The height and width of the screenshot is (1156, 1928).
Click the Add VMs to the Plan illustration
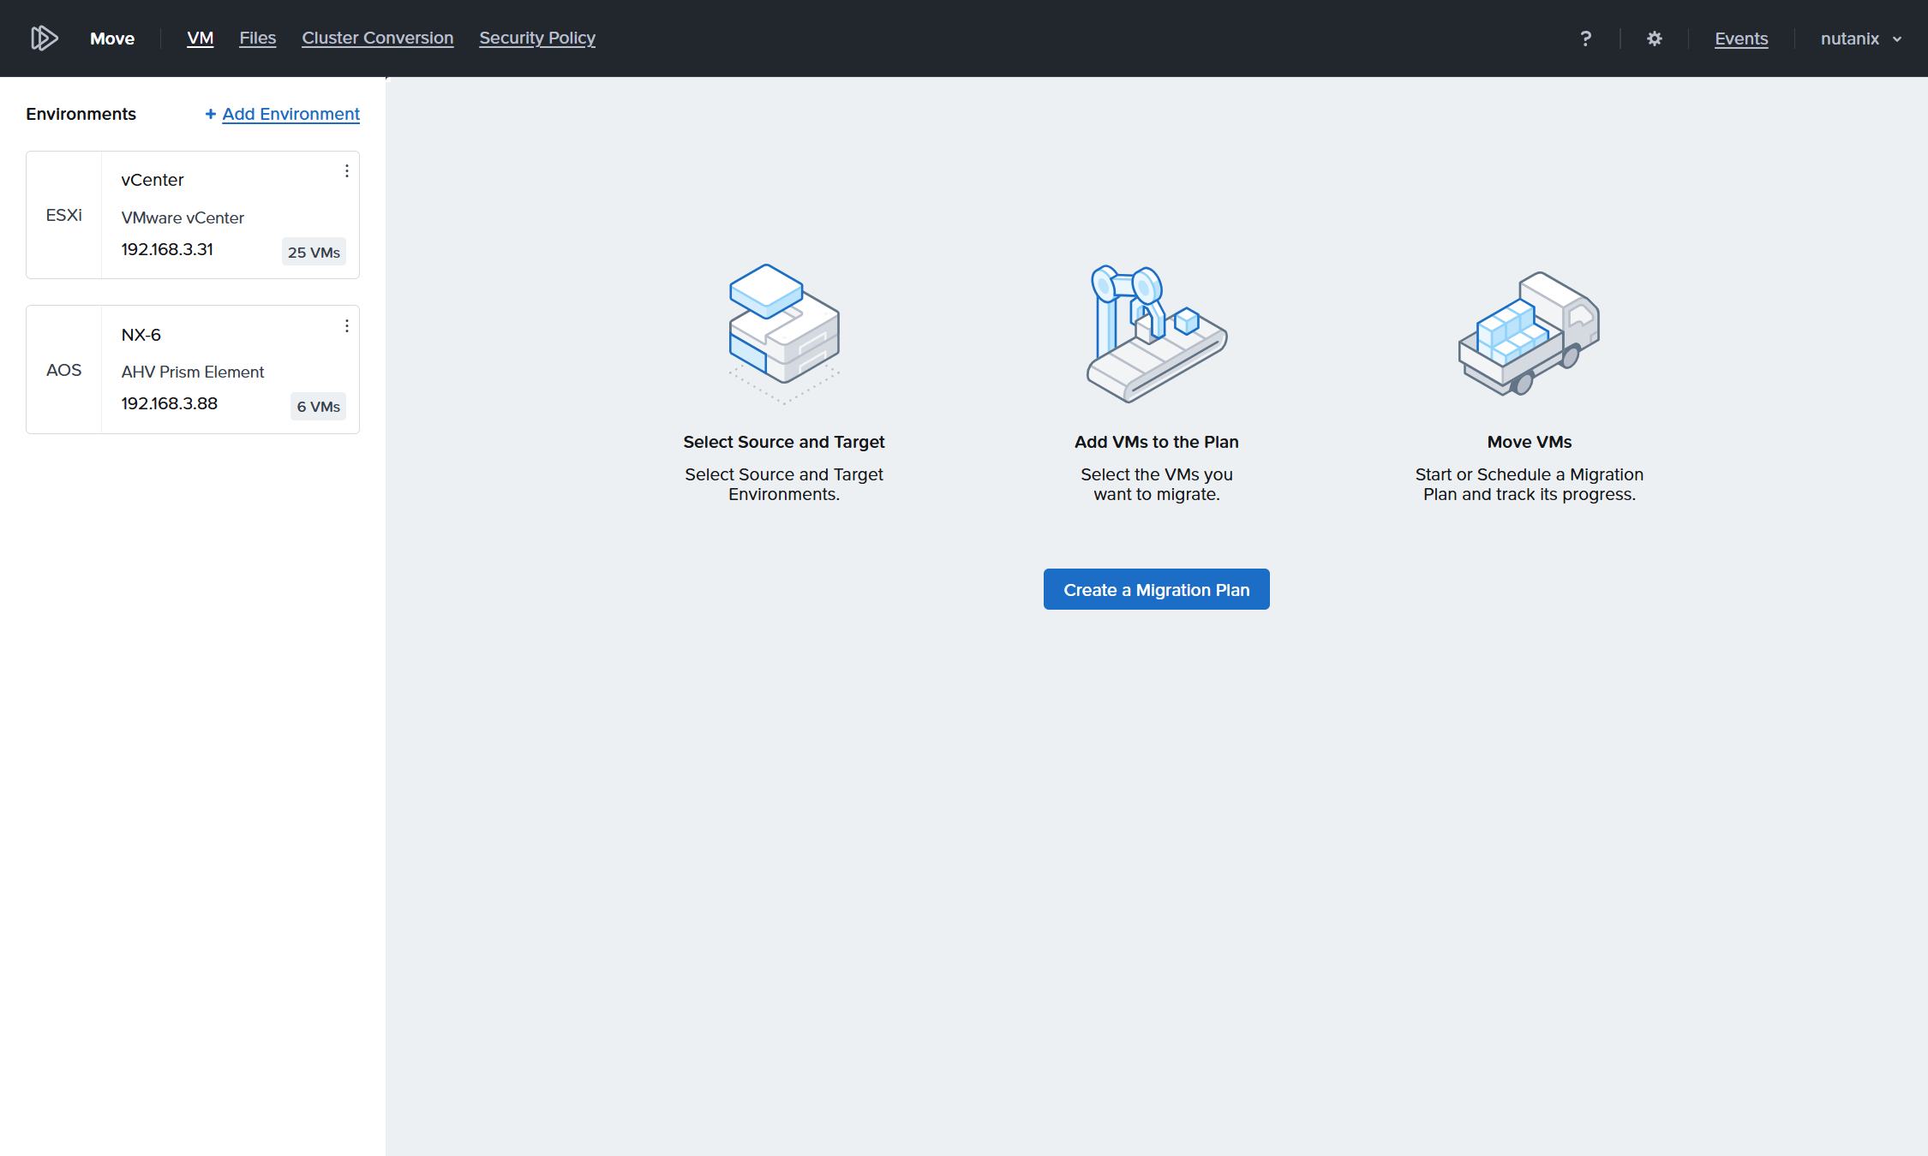[x=1157, y=334]
